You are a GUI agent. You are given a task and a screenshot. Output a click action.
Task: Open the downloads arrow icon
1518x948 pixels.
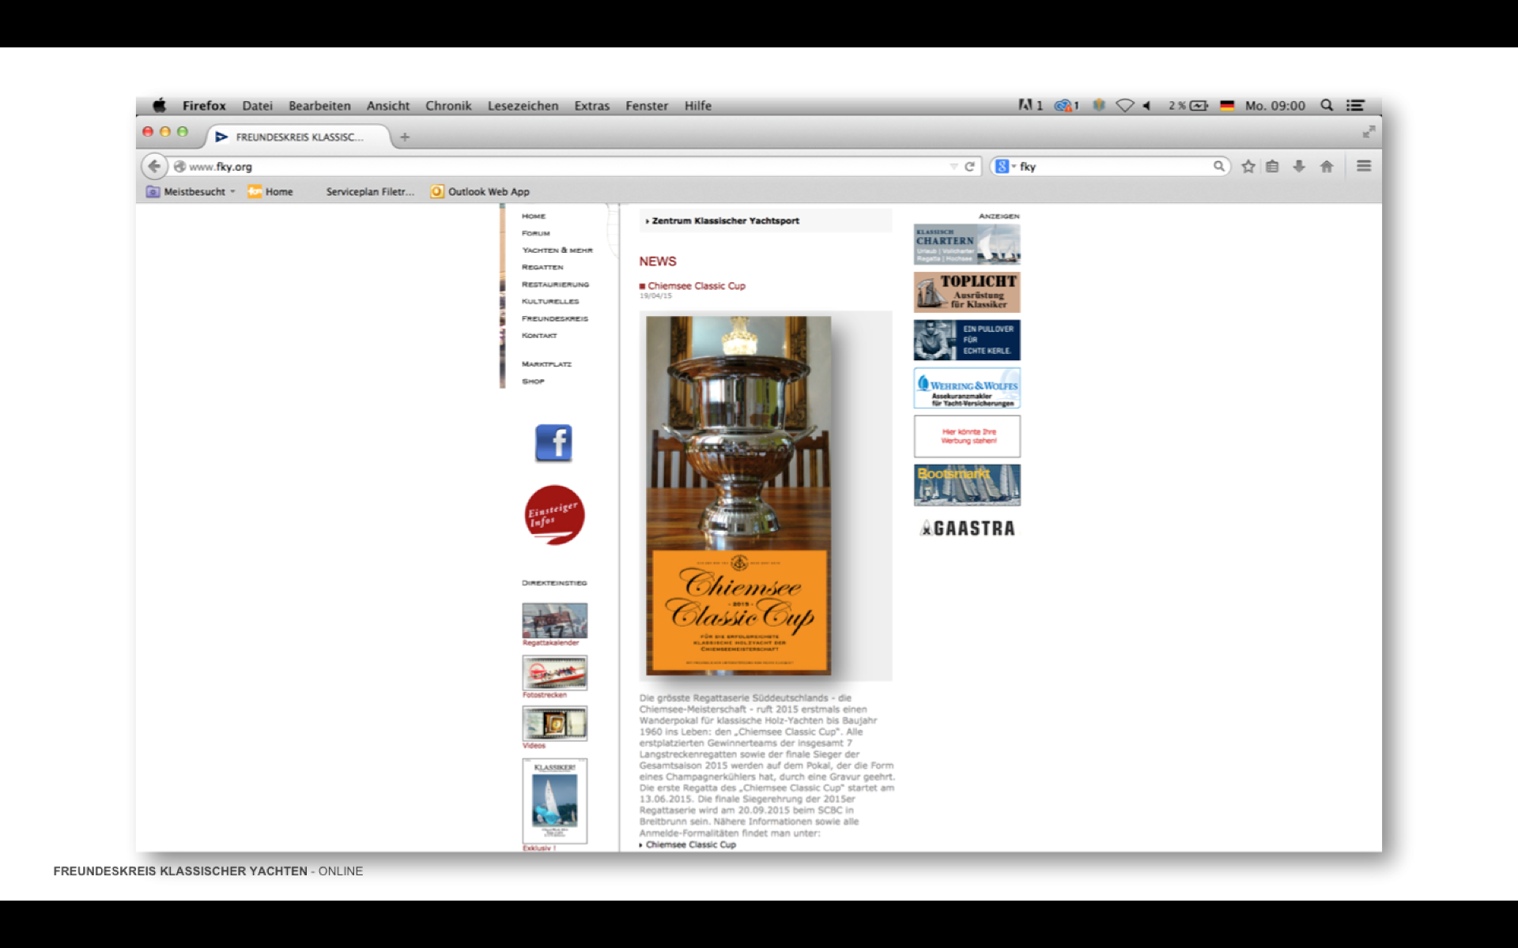click(1299, 166)
